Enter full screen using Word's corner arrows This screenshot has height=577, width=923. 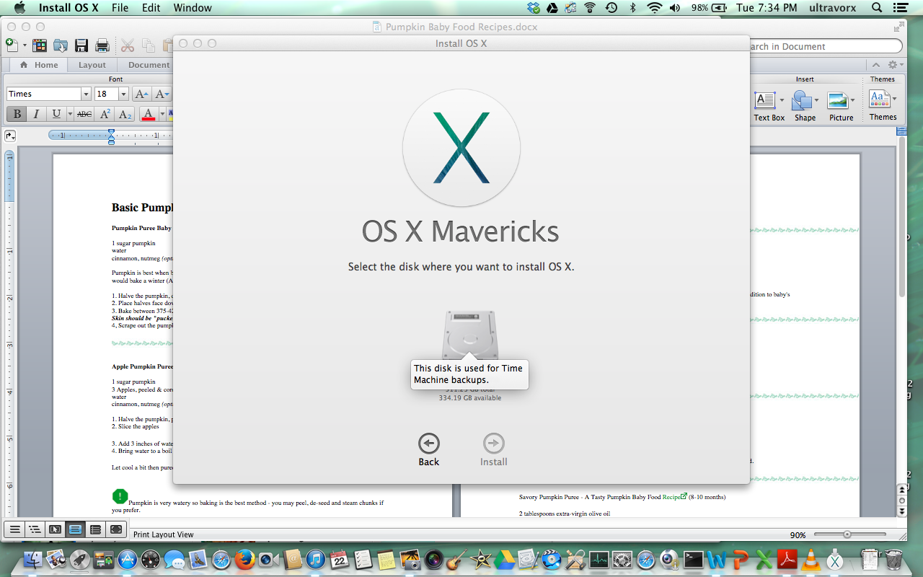[x=899, y=27]
